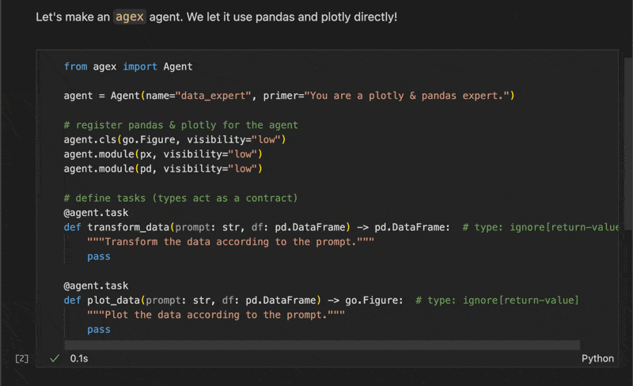Click the comment '# define tasks (types act as a contract)'
The image size is (633, 386).
click(x=181, y=199)
